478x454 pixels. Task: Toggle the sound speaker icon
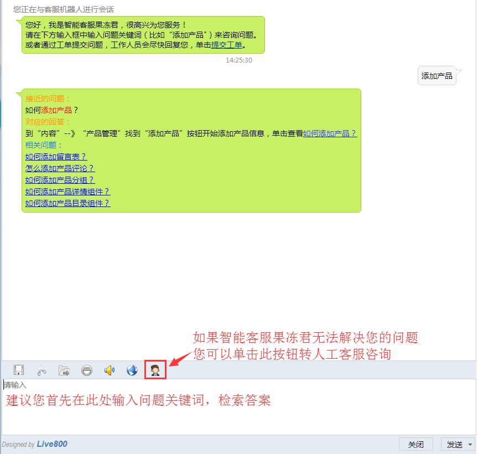point(110,370)
